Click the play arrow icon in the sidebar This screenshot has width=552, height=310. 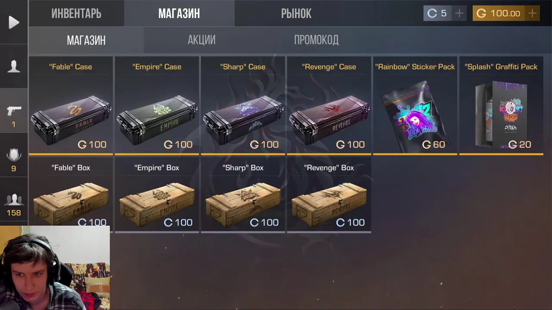point(14,22)
